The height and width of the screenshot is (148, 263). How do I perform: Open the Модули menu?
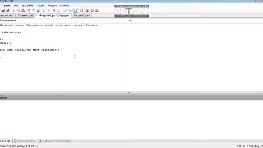pos(52,5)
